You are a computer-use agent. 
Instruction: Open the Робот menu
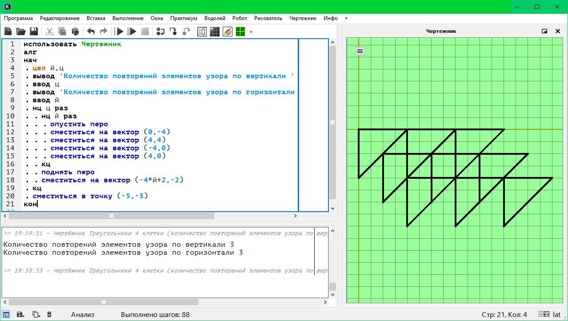[x=240, y=18]
